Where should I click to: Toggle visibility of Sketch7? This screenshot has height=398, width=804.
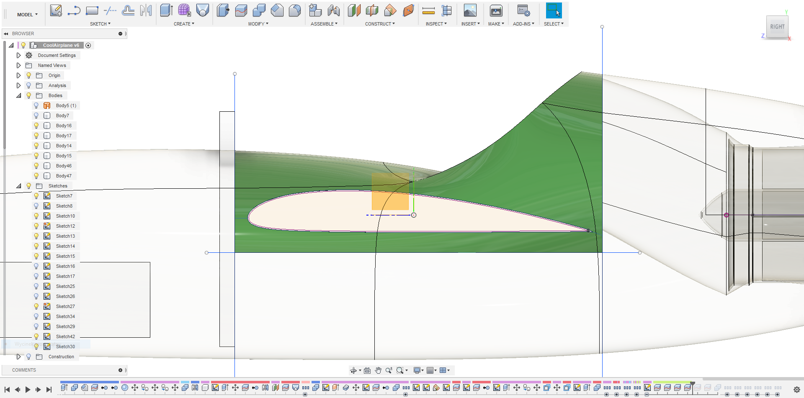pos(36,196)
